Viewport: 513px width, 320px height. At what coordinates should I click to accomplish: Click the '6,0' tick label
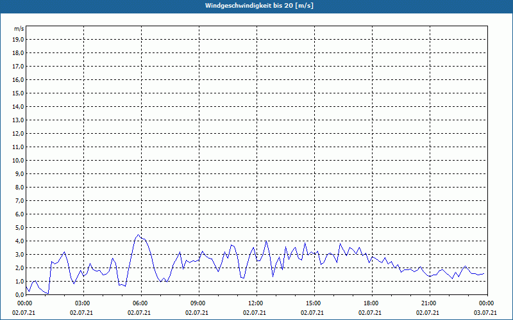19,214
